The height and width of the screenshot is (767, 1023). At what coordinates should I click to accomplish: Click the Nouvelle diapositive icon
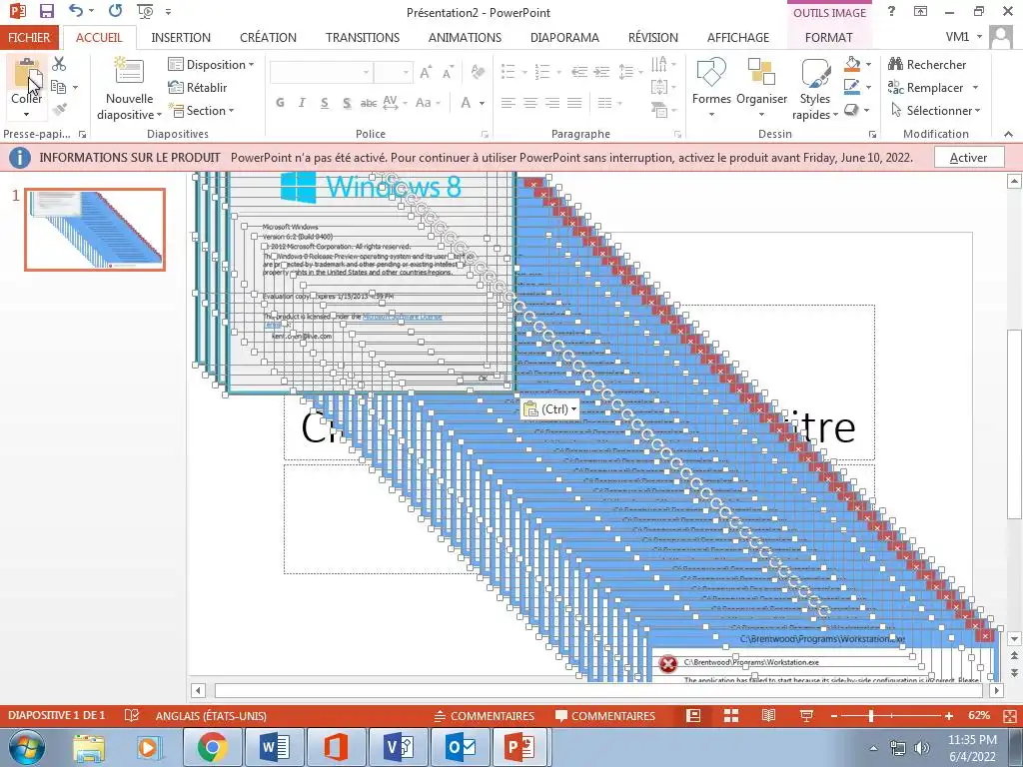coord(129,72)
